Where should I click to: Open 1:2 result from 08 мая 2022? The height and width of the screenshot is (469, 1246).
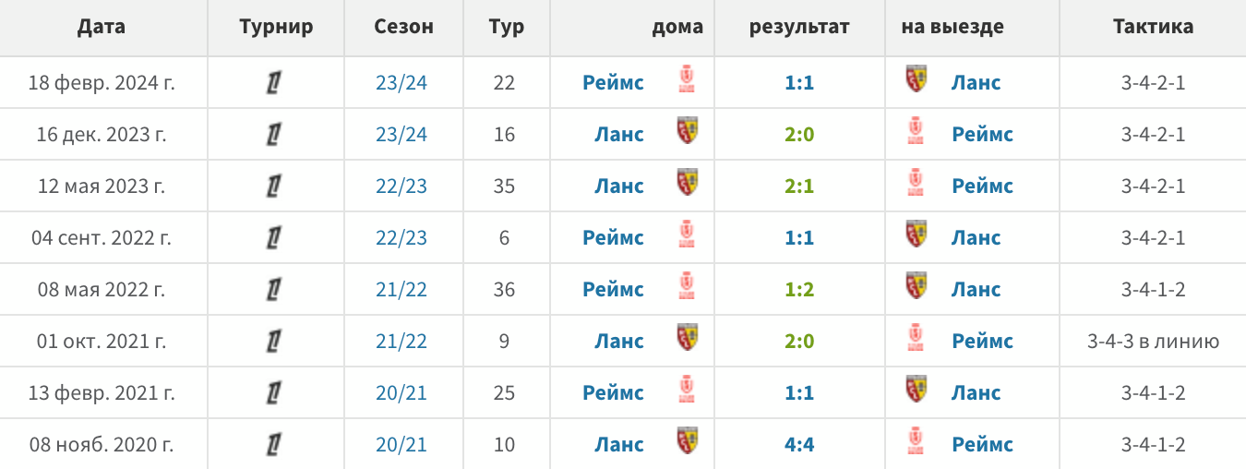(x=799, y=290)
